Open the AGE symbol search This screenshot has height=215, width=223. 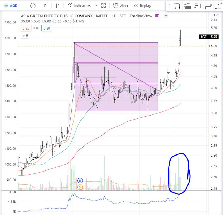pyautogui.click(x=11, y=6)
